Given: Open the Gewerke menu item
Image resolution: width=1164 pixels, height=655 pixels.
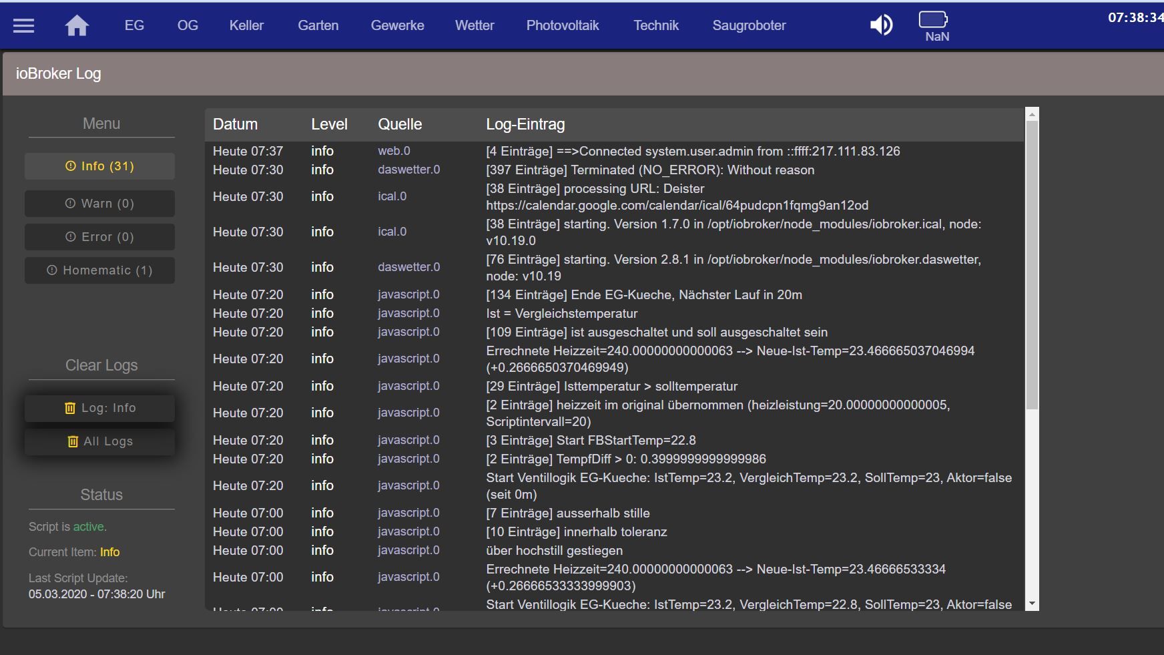Looking at the screenshot, I should coord(398,25).
